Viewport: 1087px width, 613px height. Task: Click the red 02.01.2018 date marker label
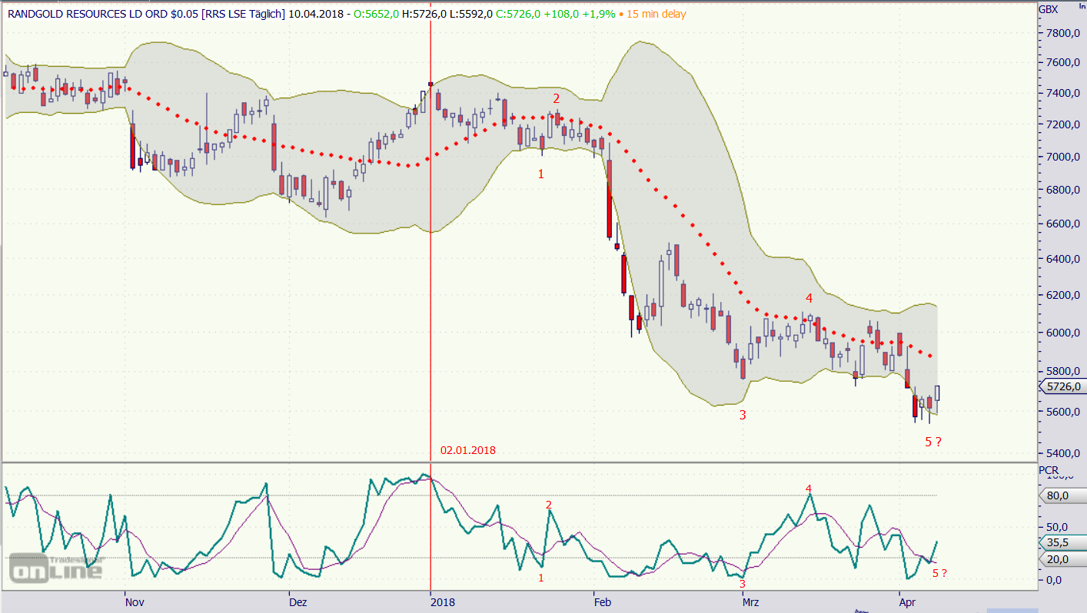(x=468, y=450)
